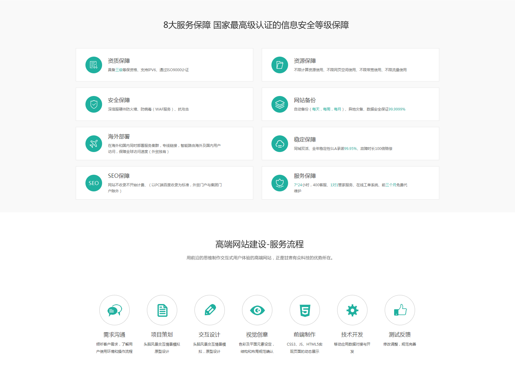
Task: Click the 网站备份 card title
Action: point(305,100)
